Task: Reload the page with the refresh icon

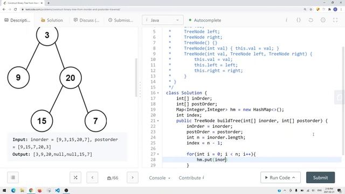Action: pyautogui.click(x=16, y=9)
